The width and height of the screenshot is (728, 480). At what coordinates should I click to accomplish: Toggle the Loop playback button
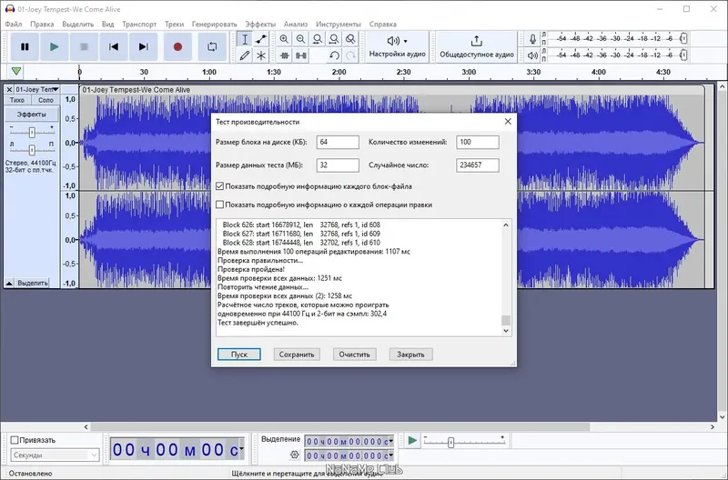[212, 47]
